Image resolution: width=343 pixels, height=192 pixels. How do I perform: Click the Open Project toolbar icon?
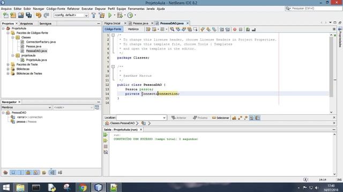pyautogui.click(x=21, y=15)
